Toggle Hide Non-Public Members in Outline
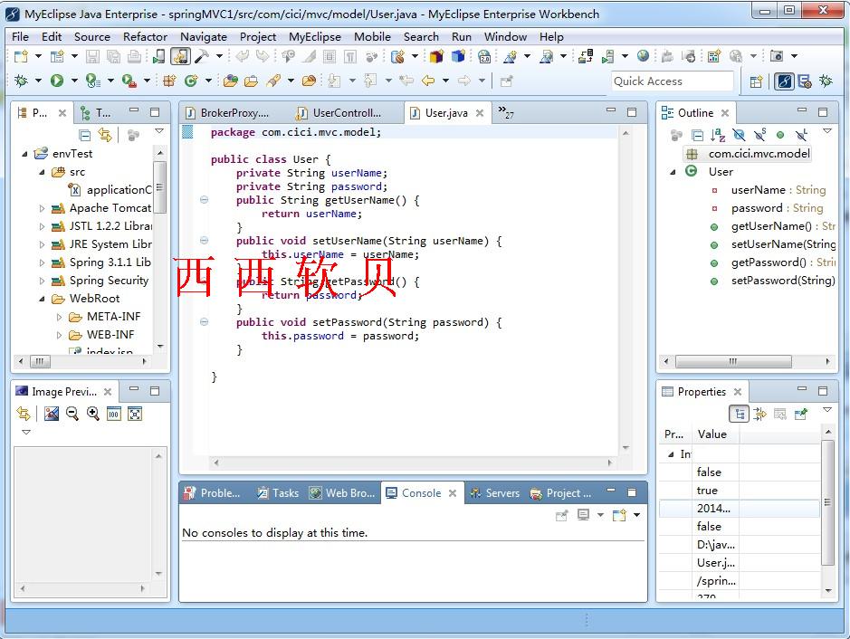Viewport: 850px width, 639px height. click(x=780, y=135)
